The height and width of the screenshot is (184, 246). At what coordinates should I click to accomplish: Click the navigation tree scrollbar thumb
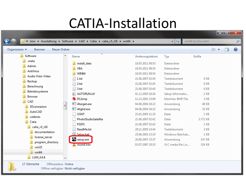65,106
